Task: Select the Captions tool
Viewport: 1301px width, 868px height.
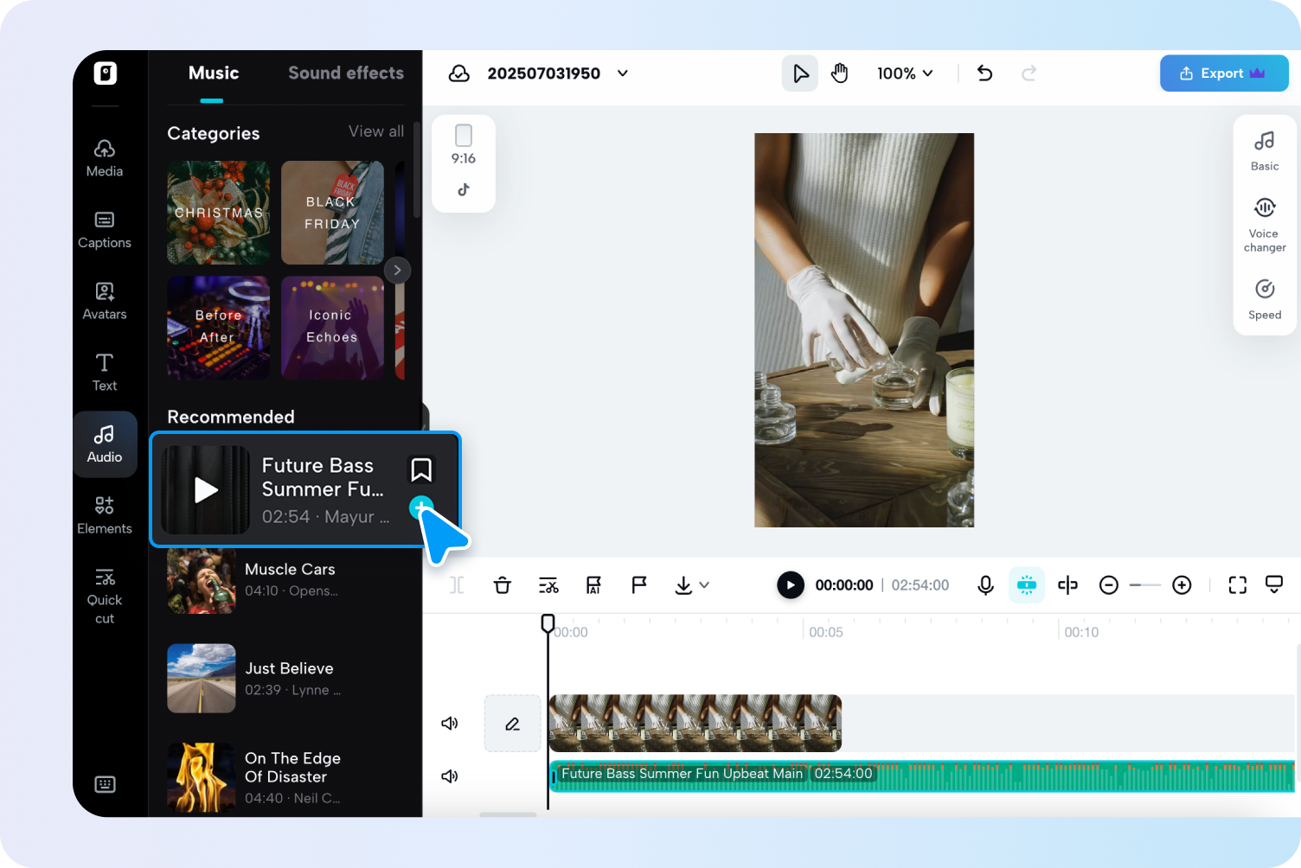Action: [x=104, y=229]
